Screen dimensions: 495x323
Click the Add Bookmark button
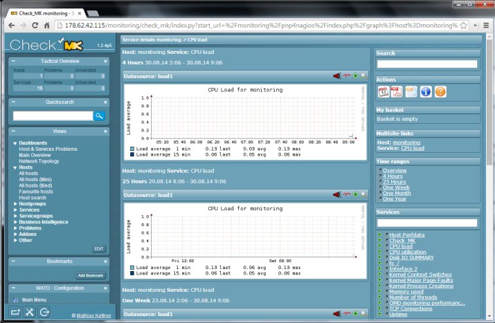(91, 275)
